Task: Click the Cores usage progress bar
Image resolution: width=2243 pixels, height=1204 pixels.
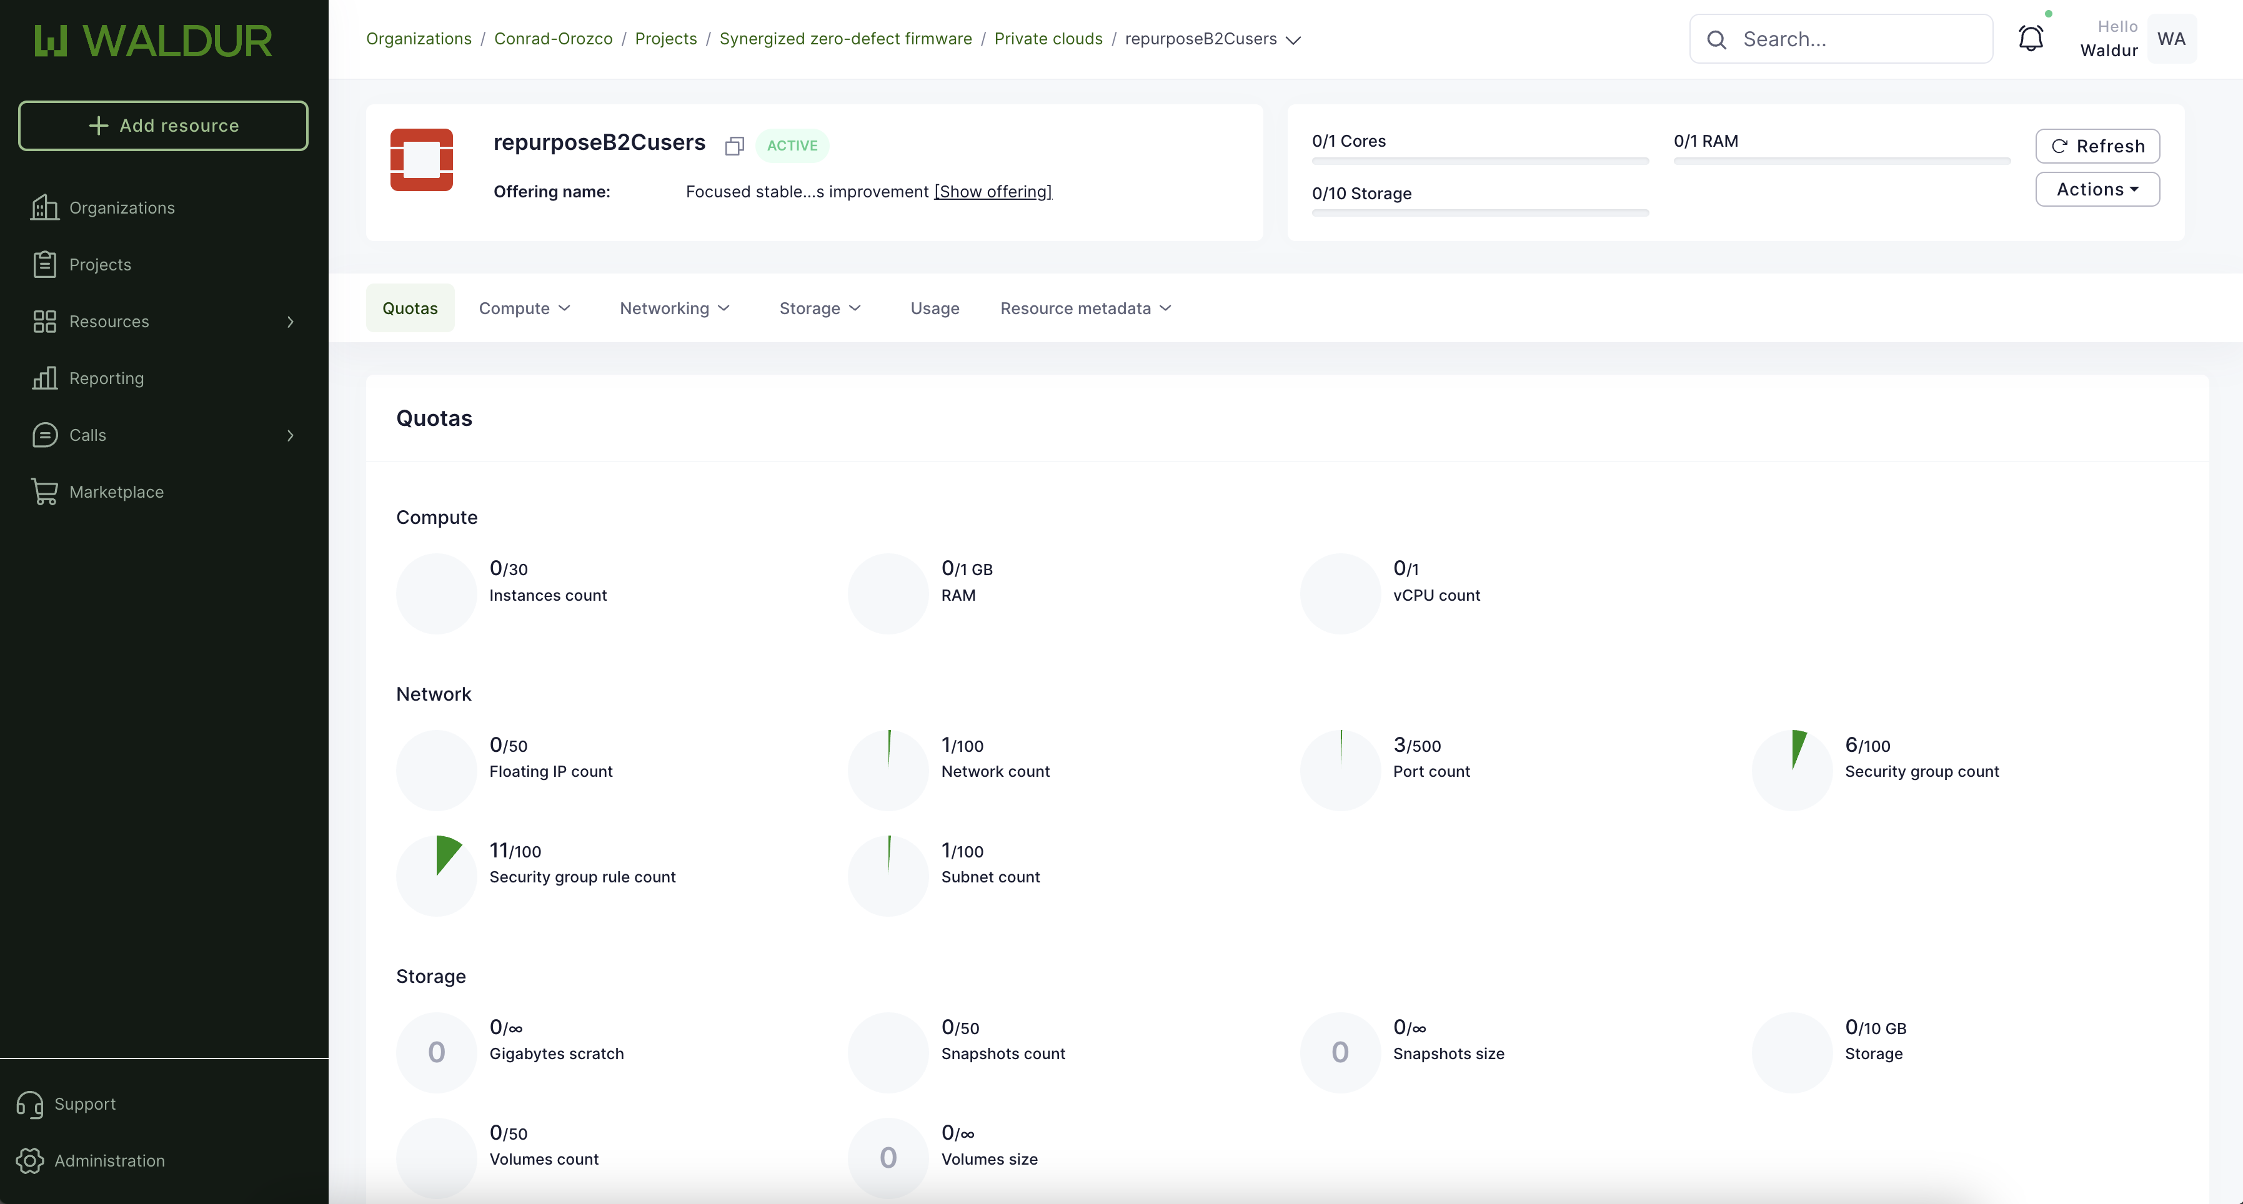Action: tap(1480, 161)
